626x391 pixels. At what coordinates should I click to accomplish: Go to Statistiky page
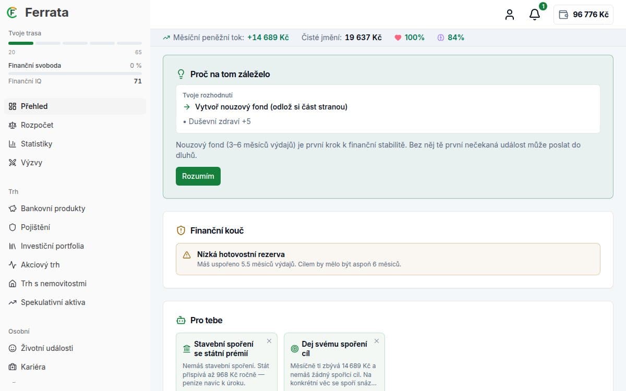click(75, 144)
